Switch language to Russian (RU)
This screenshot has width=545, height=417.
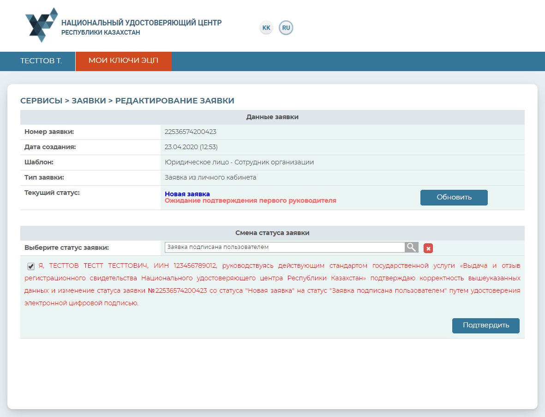click(286, 28)
